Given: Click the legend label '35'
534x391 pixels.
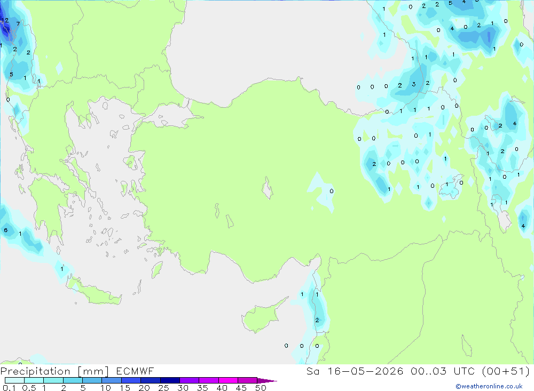Looking at the screenshot, I should 202,388.
